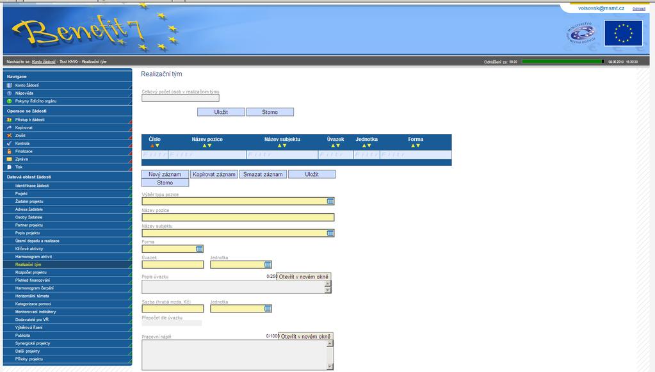Viewport: 655px width, 372px height.
Task: Sort table Název subjektu column descending
Action: pyautogui.click(x=284, y=146)
